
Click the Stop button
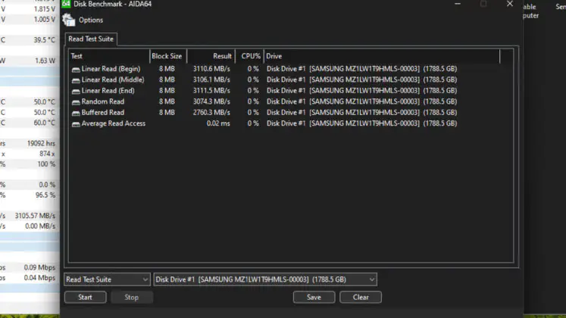coord(132,297)
